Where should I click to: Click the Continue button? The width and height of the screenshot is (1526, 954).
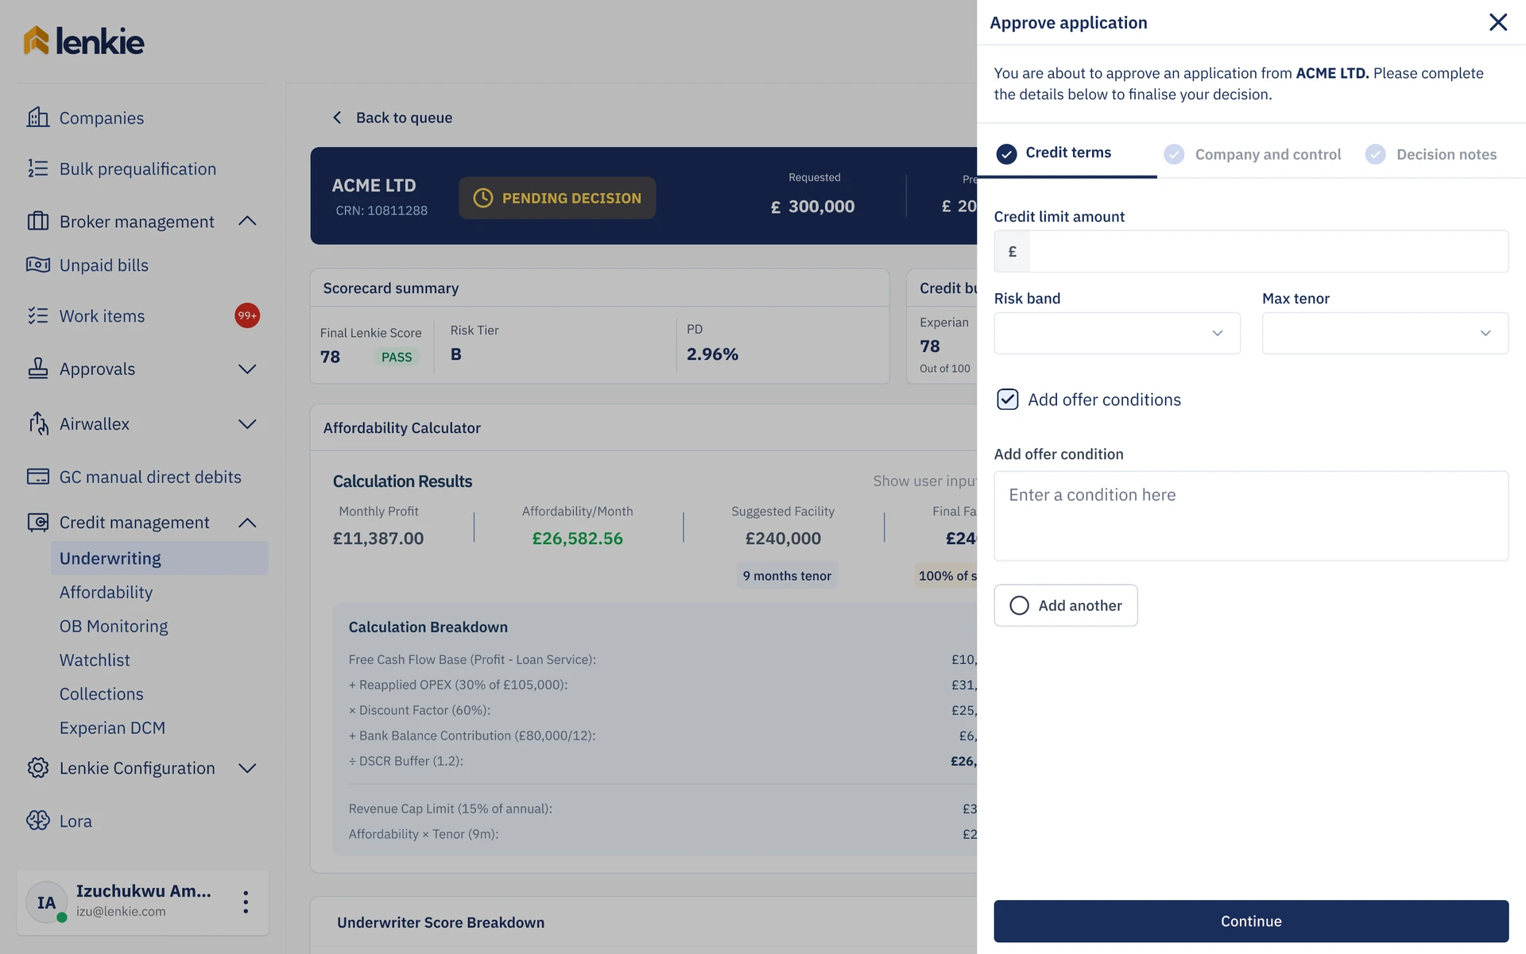1251,921
